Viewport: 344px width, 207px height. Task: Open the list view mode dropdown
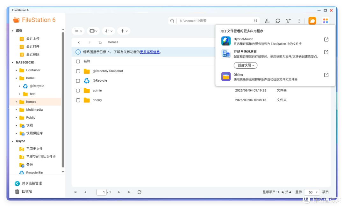coord(78,31)
